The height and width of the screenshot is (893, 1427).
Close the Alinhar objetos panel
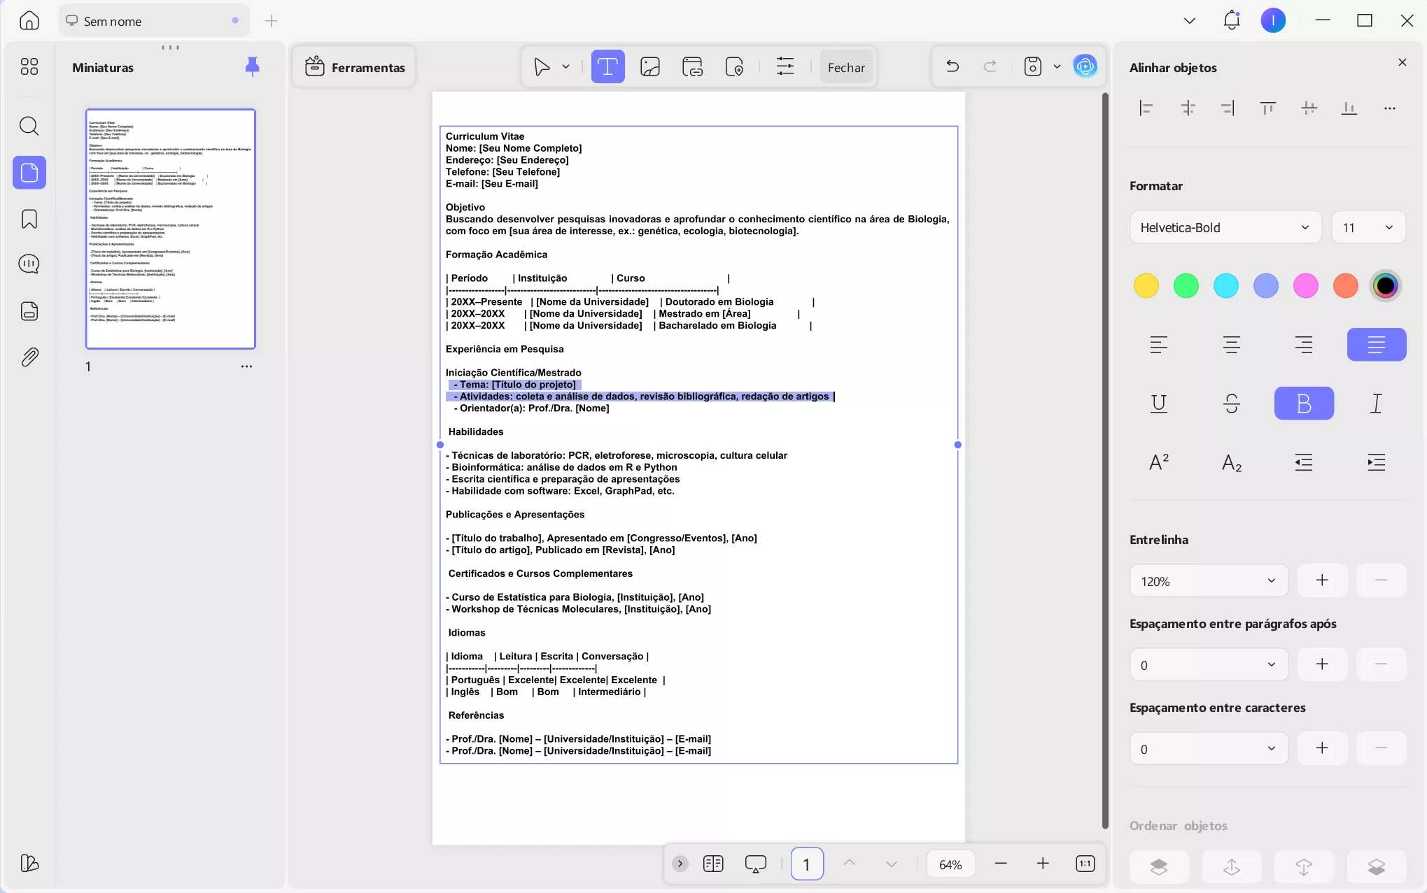click(1403, 62)
